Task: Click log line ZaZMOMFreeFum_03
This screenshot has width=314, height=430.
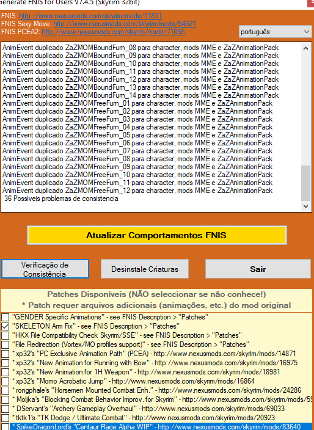Action: coord(137,119)
